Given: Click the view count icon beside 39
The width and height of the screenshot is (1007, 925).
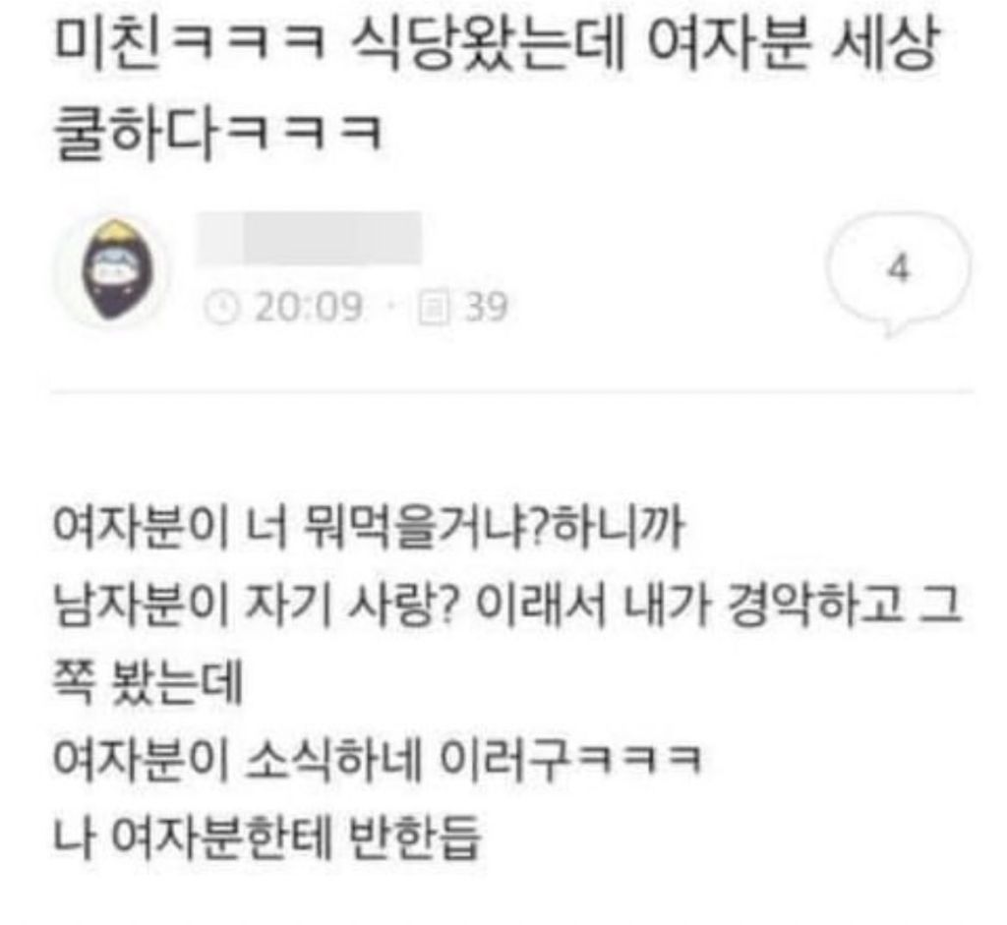Looking at the screenshot, I should tap(434, 308).
